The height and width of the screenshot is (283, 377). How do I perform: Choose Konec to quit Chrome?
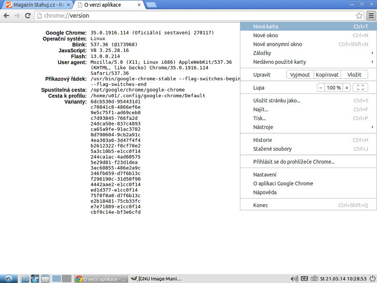coord(309,205)
